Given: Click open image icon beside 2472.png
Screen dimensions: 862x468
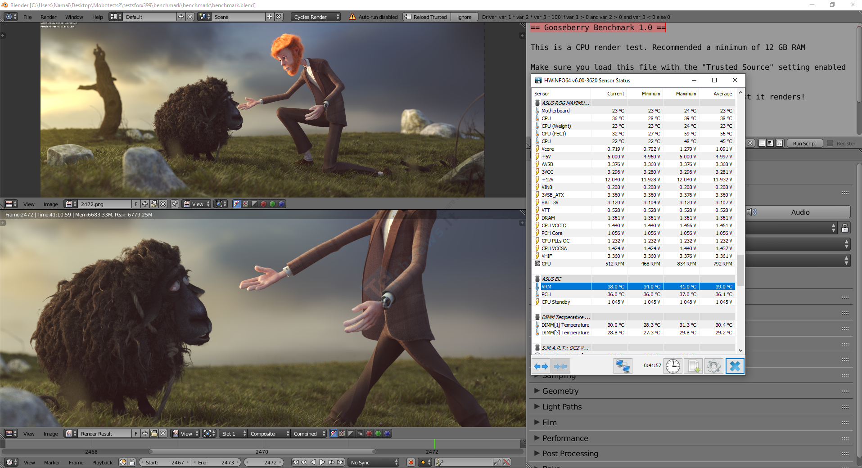Looking at the screenshot, I should click(x=154, y=204).
